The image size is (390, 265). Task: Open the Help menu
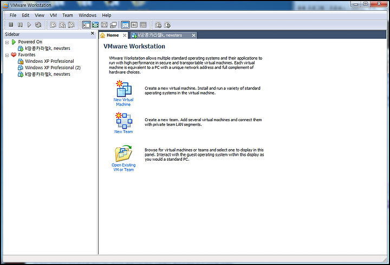(x=107, y=15)
